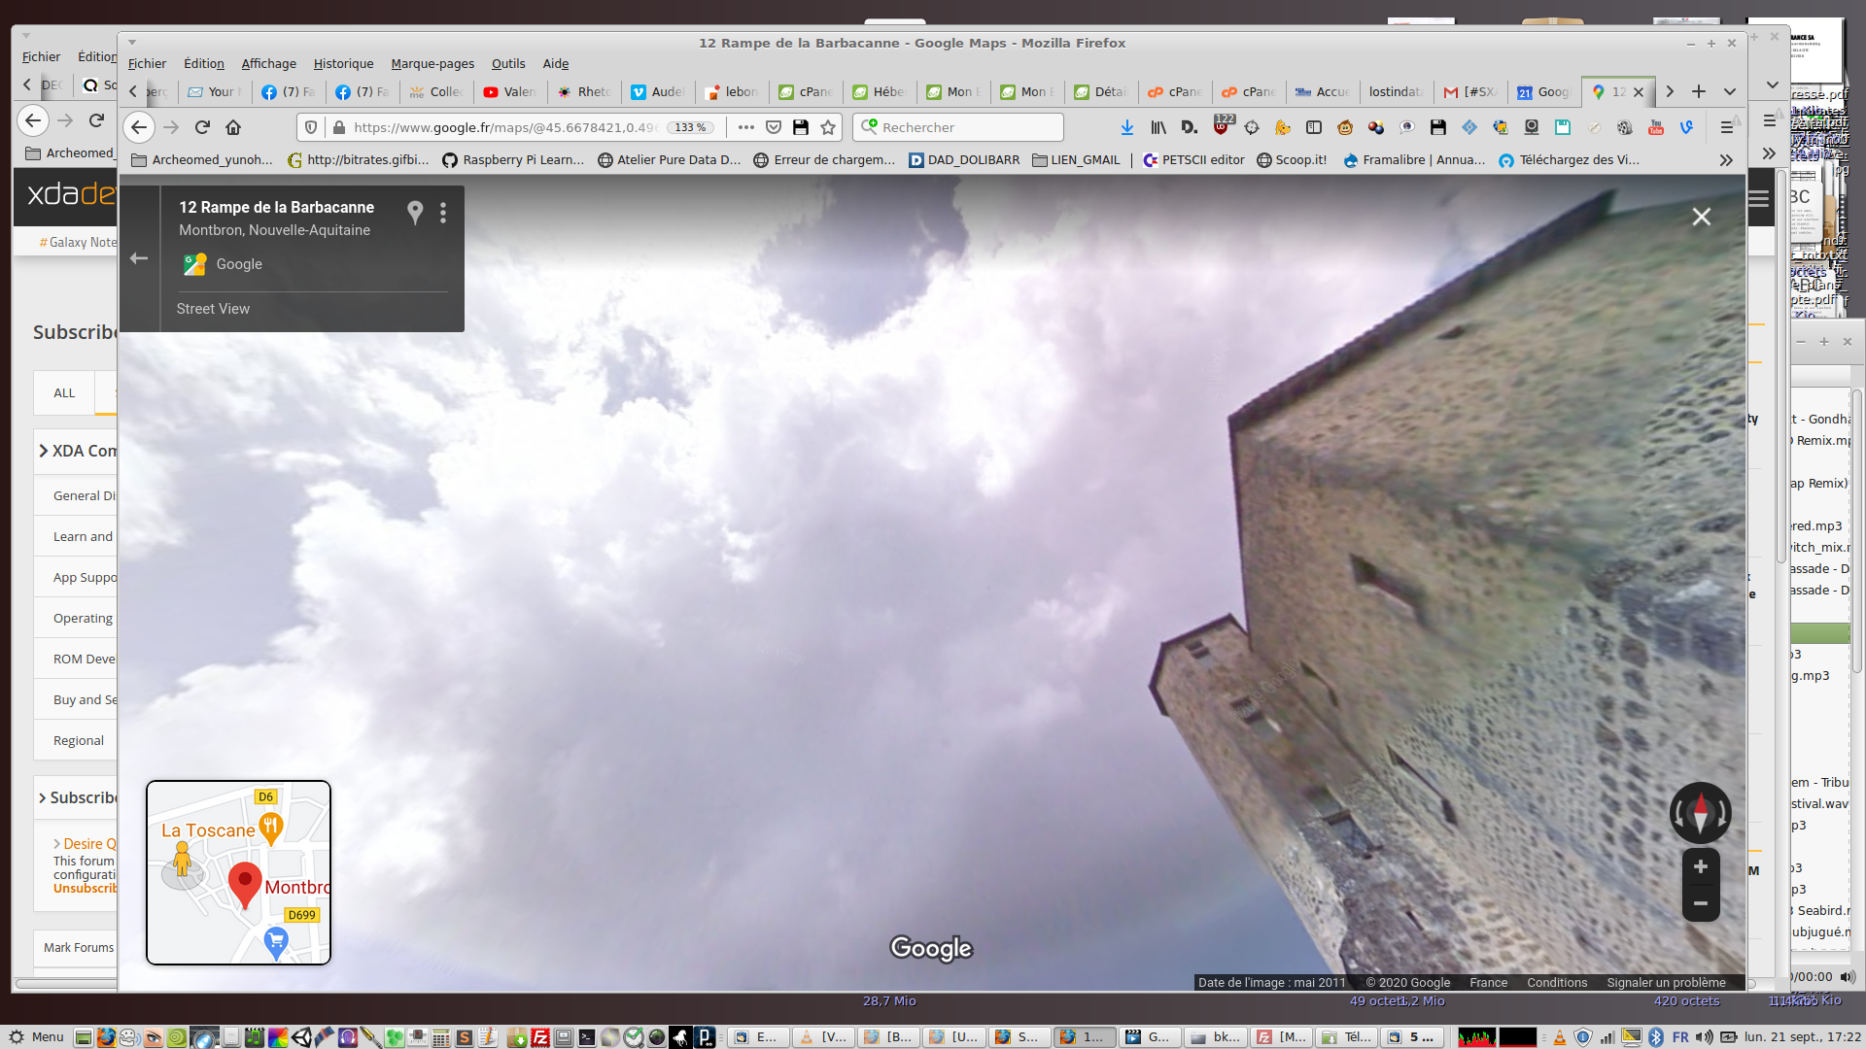Click the Firefox reload page icon
Image resolution: width=1866 pixels, height=1049 pixels.
202,127
